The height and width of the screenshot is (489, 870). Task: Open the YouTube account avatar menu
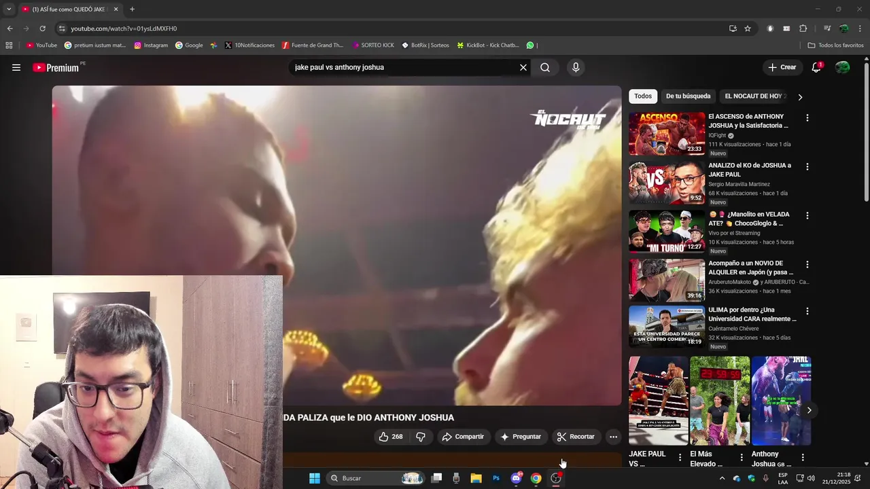click(x=842, y=67)
